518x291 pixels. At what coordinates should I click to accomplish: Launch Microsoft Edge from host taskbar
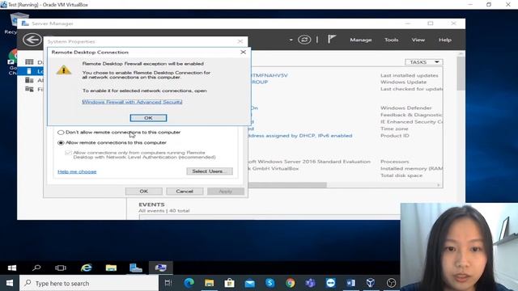(x=189, y=283)
